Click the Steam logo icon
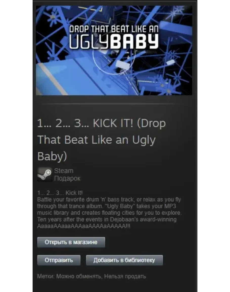The height and width of the screenshot is (292, 230). tap(44, 174)
